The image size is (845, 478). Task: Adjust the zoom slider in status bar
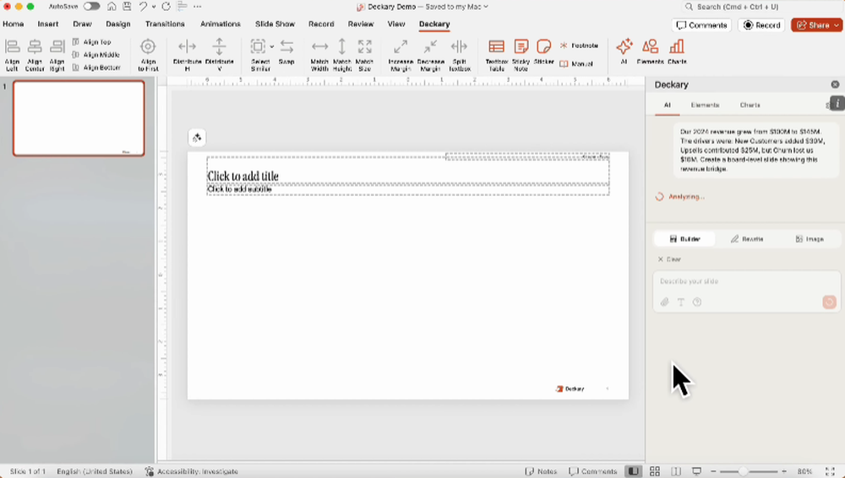(743, 471)
